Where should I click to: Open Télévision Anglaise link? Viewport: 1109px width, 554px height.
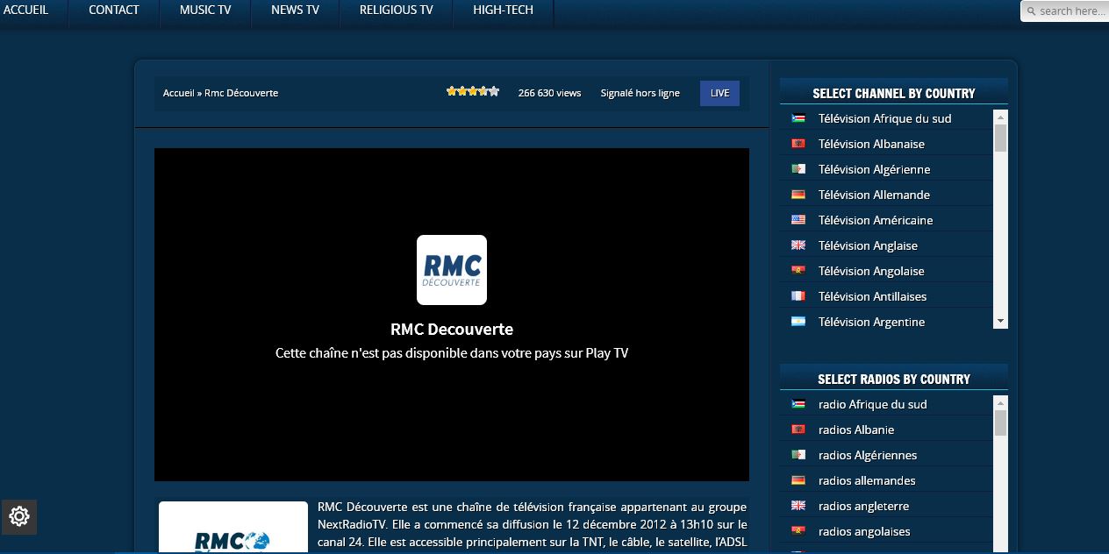(x=868, y=245)
